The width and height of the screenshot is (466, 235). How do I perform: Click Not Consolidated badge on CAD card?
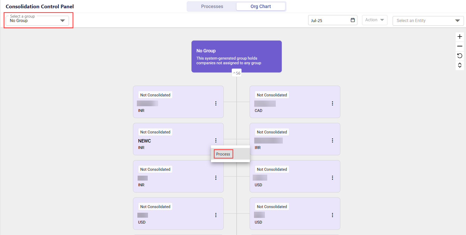(272, 95)
